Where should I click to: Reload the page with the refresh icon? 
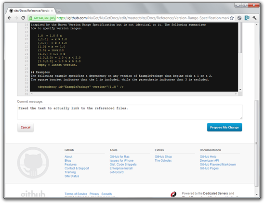[23, 18]
